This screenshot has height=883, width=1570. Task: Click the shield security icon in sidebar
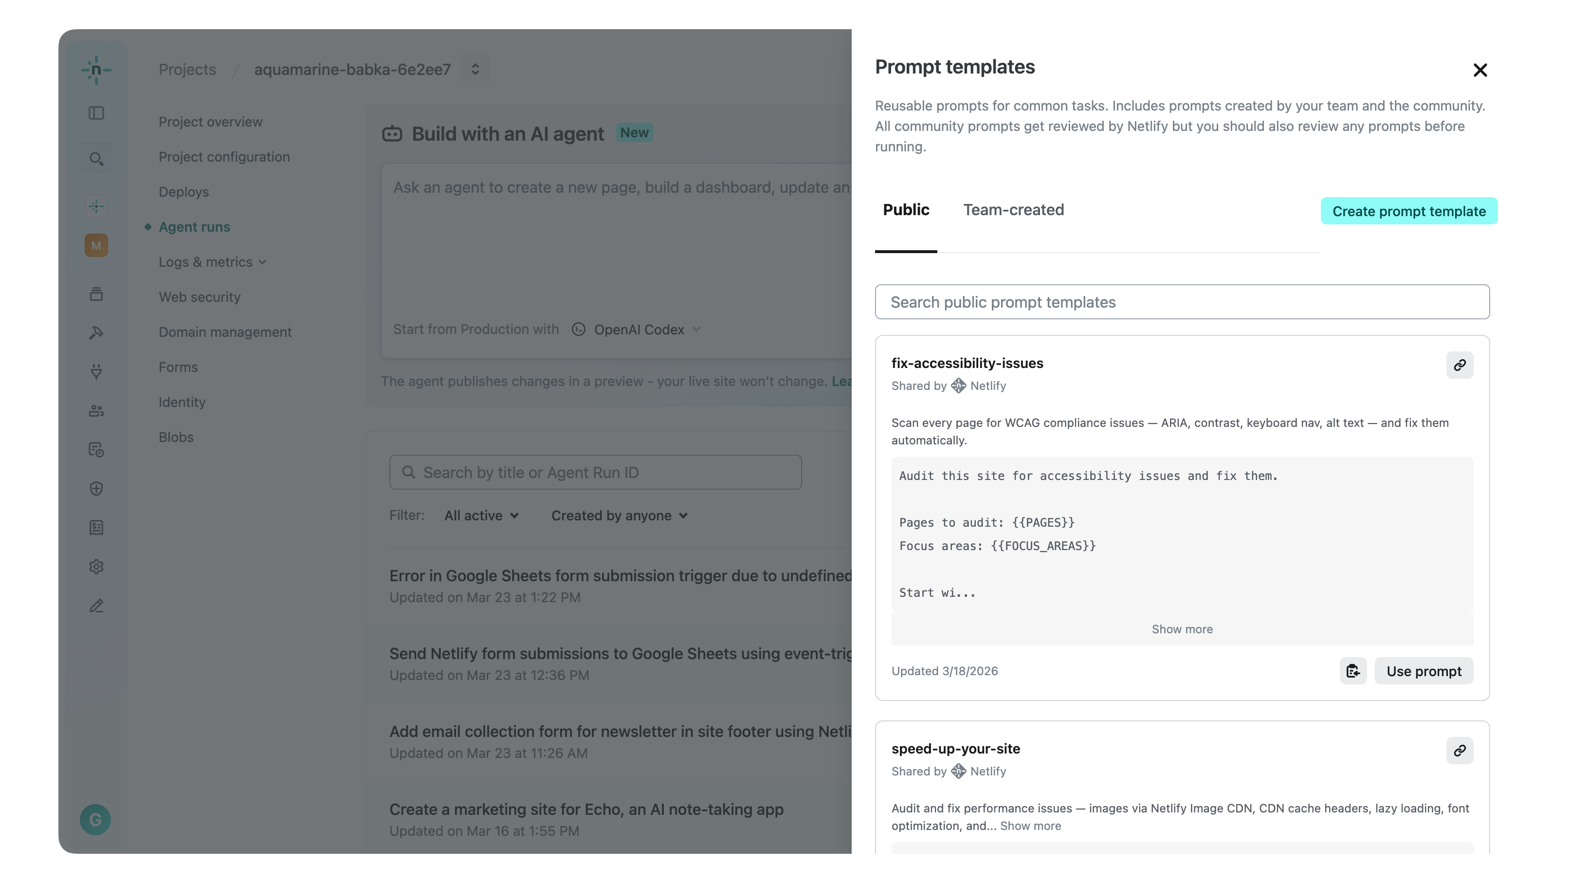[x=96, y=488]
